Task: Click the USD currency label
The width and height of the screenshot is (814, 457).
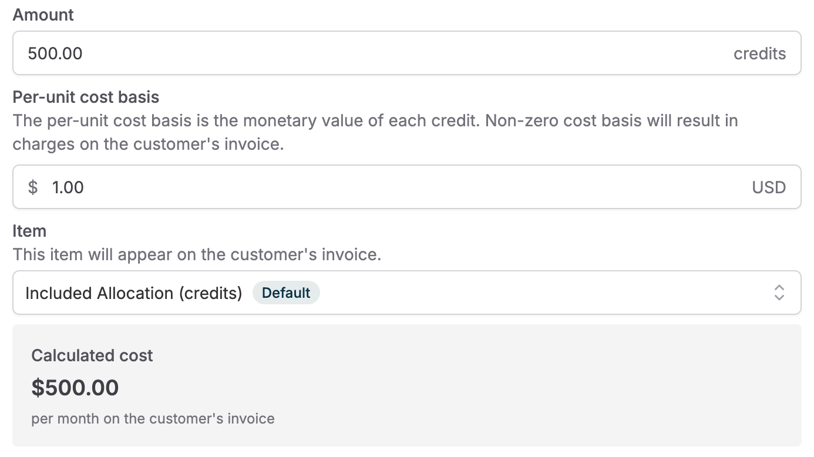Action: pos(769,187)
